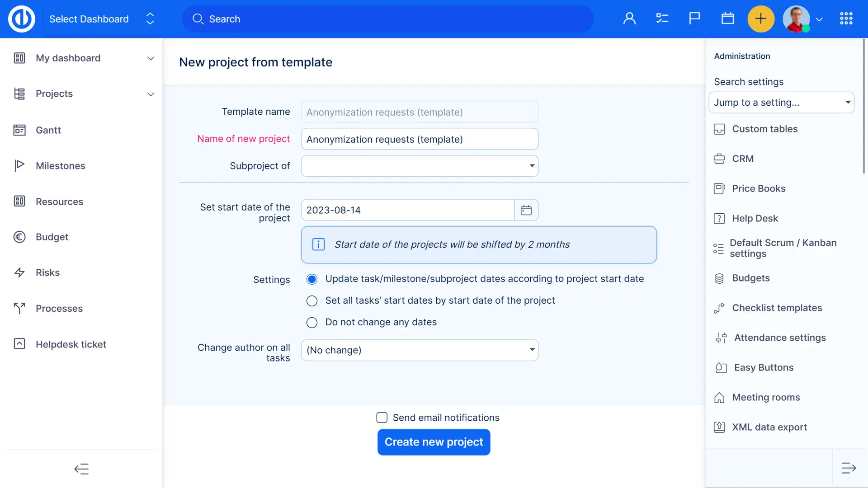Open the Subproject of dropdown
This screenshot has width=868, height=488.
(420, 166)
